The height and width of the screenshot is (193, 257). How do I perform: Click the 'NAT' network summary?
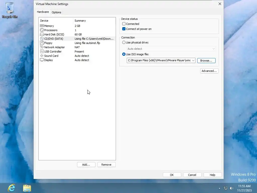[77, 47]
